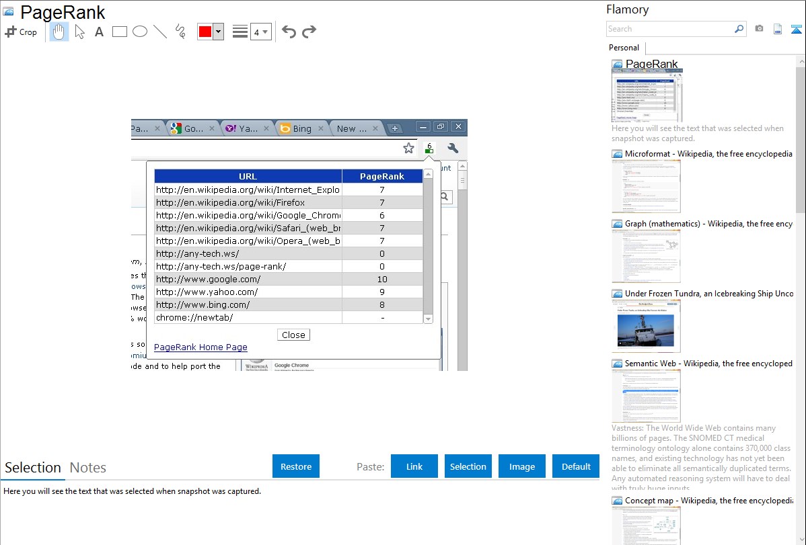
Task: Open the Semantic Web snapshot thumbnail
Action: [x=646, y=396]
